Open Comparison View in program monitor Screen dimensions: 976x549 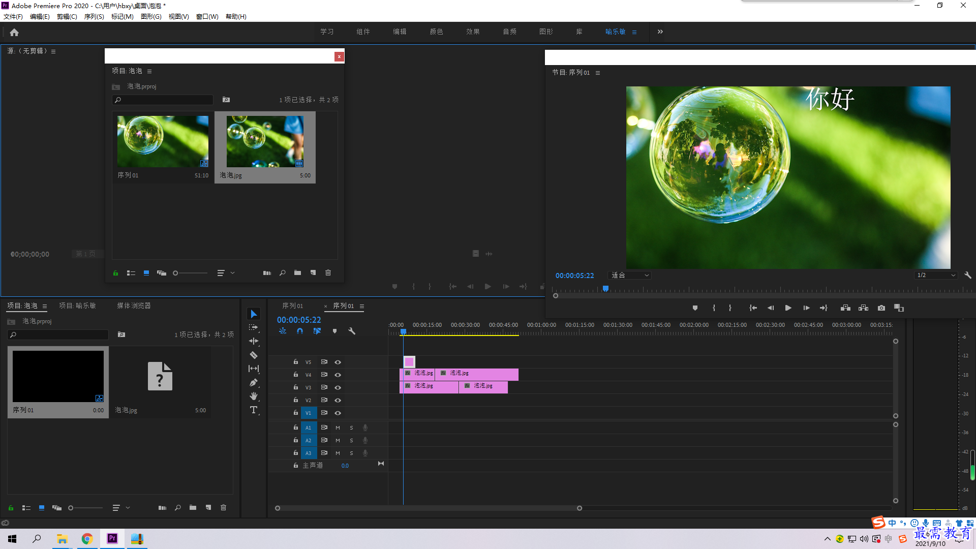click(899, 308)
